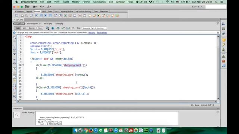The width and height of the screenshot is (239, 134).
Task: Open the Databases panel icon
Action: click(x=224, y=40)
